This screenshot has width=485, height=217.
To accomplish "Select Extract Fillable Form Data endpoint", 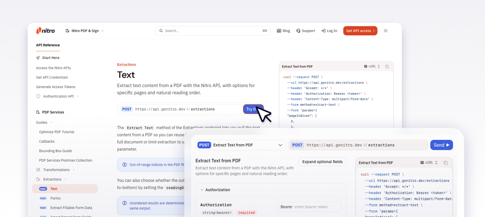I will [x=66, y=208].
